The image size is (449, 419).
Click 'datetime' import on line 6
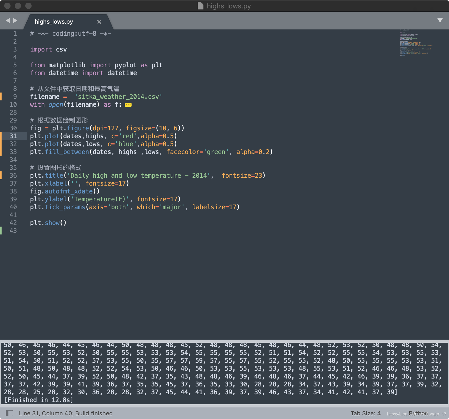pyautogui.click(x=122, y=73)
